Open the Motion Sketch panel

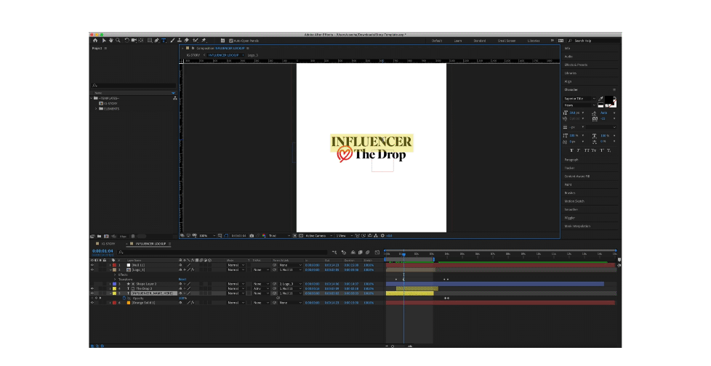tap(574, 201)
